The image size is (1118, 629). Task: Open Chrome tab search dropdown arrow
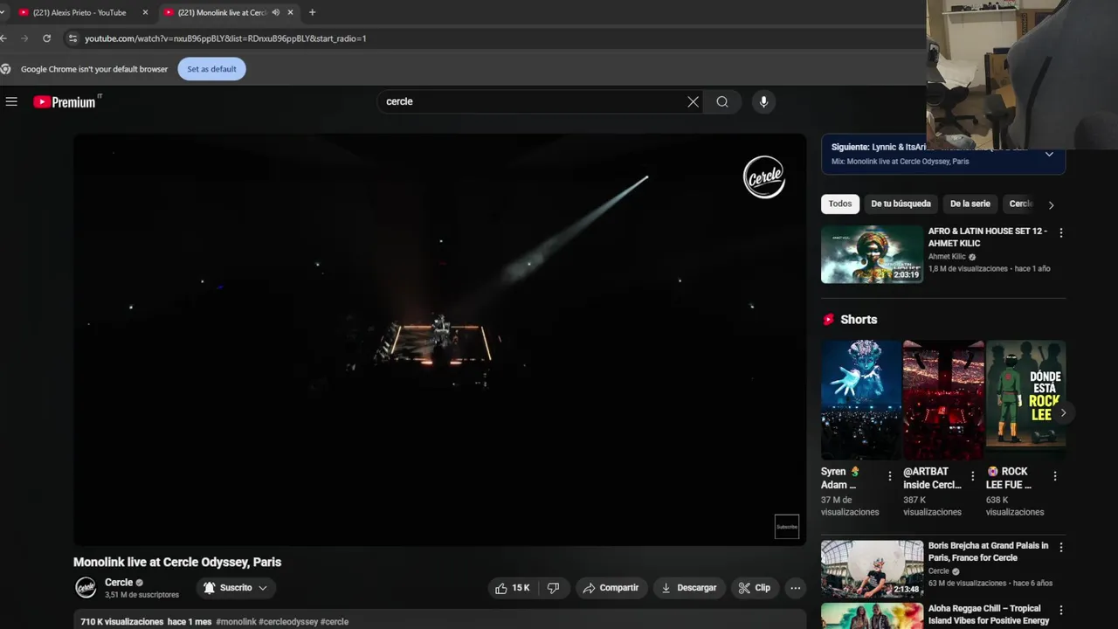[3, 12]
